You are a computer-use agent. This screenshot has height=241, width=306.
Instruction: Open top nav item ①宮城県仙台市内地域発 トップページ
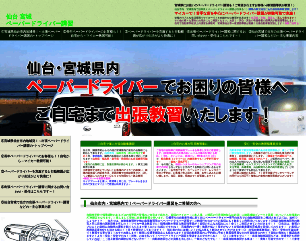[31, 34]
